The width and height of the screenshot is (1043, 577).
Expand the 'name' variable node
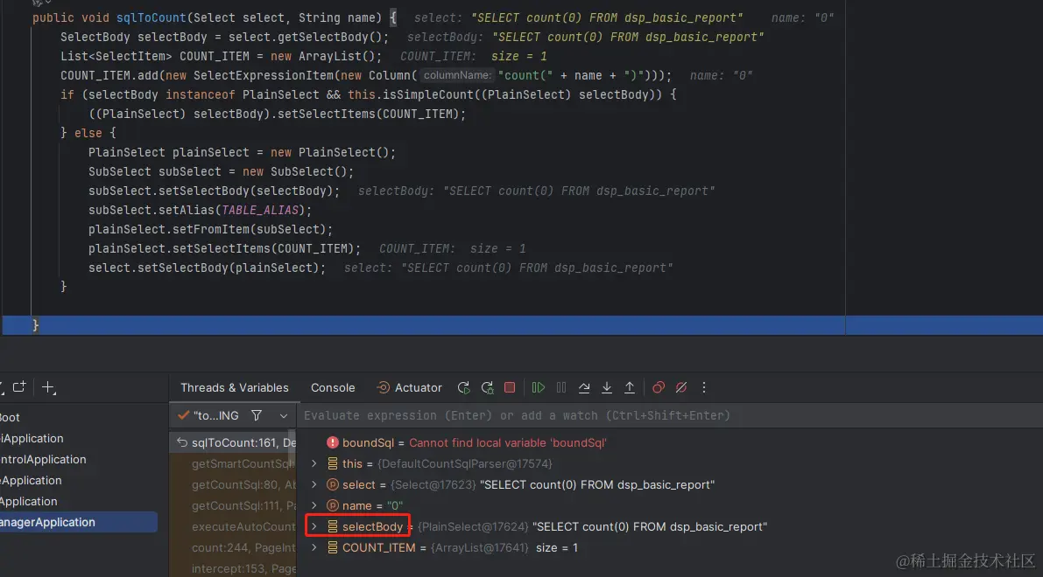[314, 505]
